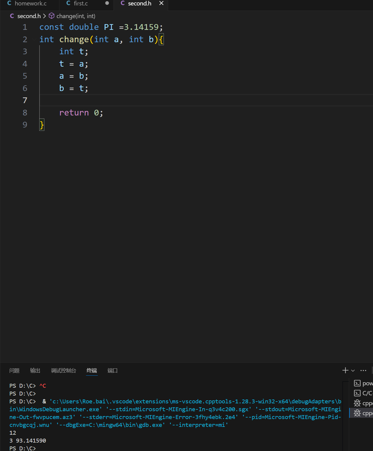This screenshot has height=451, width=373.
Task: Click the closing brace on line 9
Action: [x=42, y=125]
